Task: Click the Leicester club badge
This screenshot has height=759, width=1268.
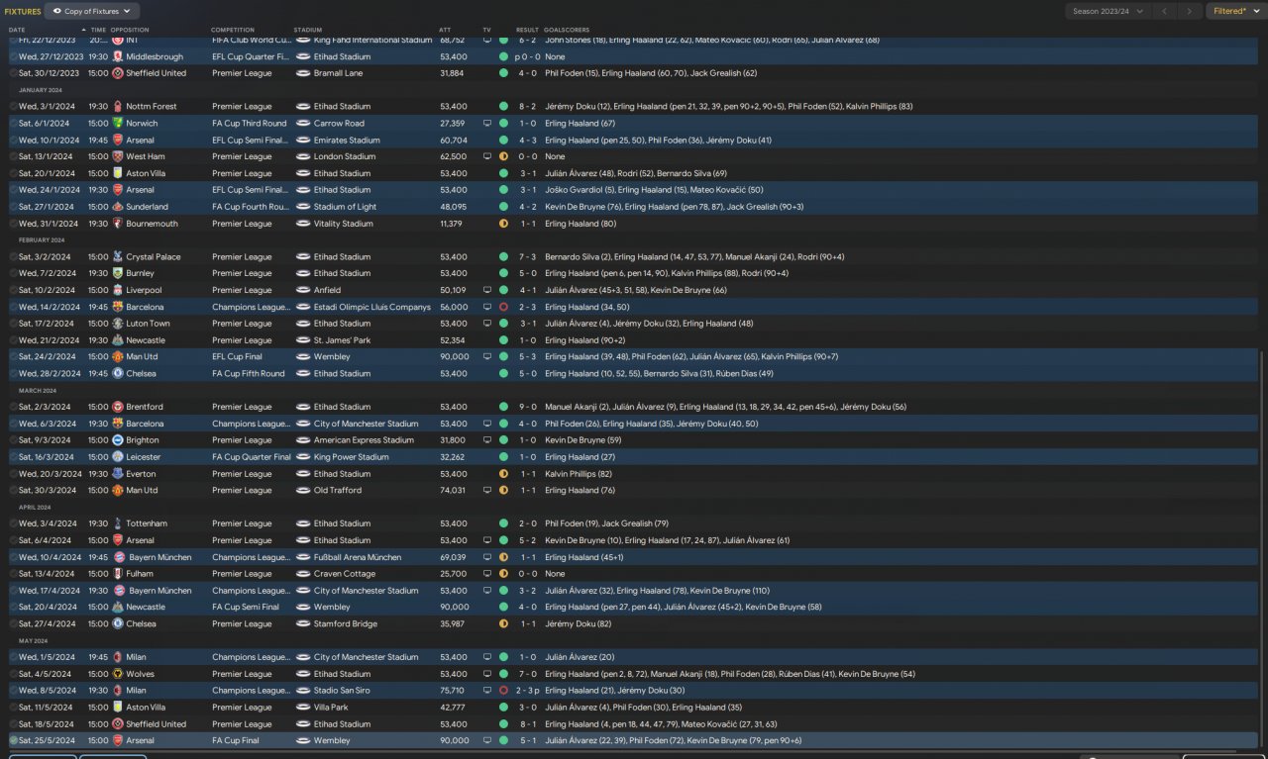Action: (118, 457)
